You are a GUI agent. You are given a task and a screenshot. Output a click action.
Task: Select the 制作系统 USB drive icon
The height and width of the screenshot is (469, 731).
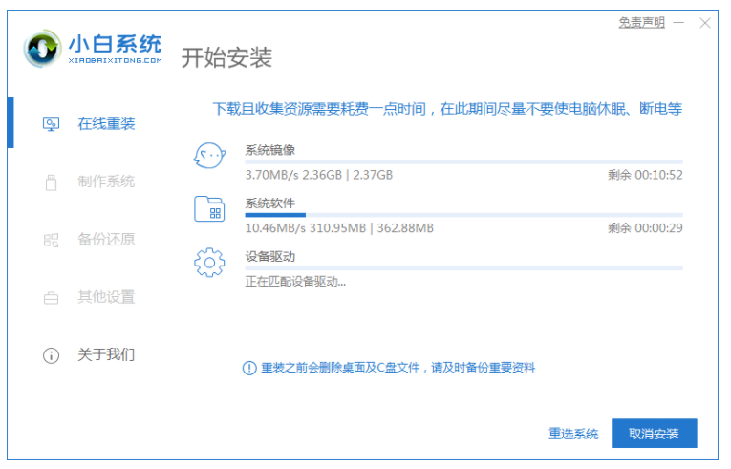click(52, 182)
